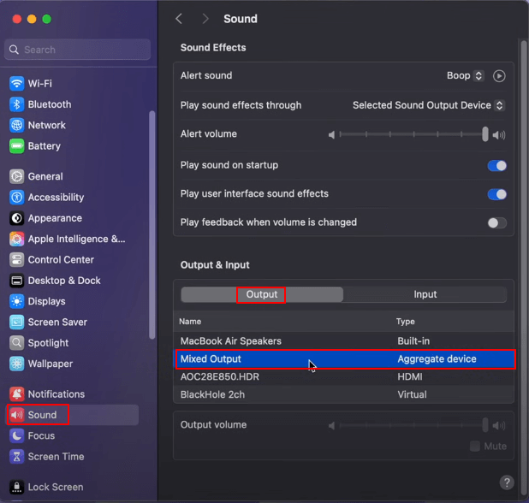Click the Alert volume loud speaker icon
The height and width of the screenshot is (503, 529).
click(x=499, y=135)
